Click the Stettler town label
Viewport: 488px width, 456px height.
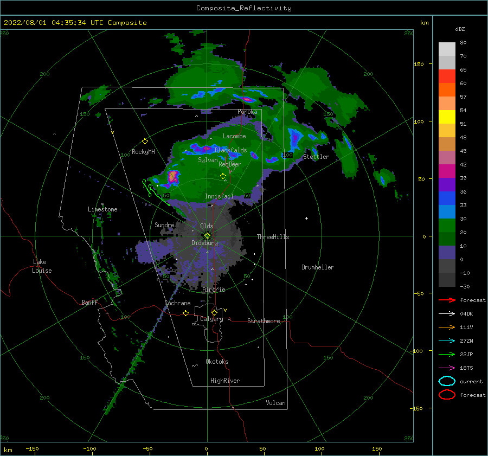316,157
